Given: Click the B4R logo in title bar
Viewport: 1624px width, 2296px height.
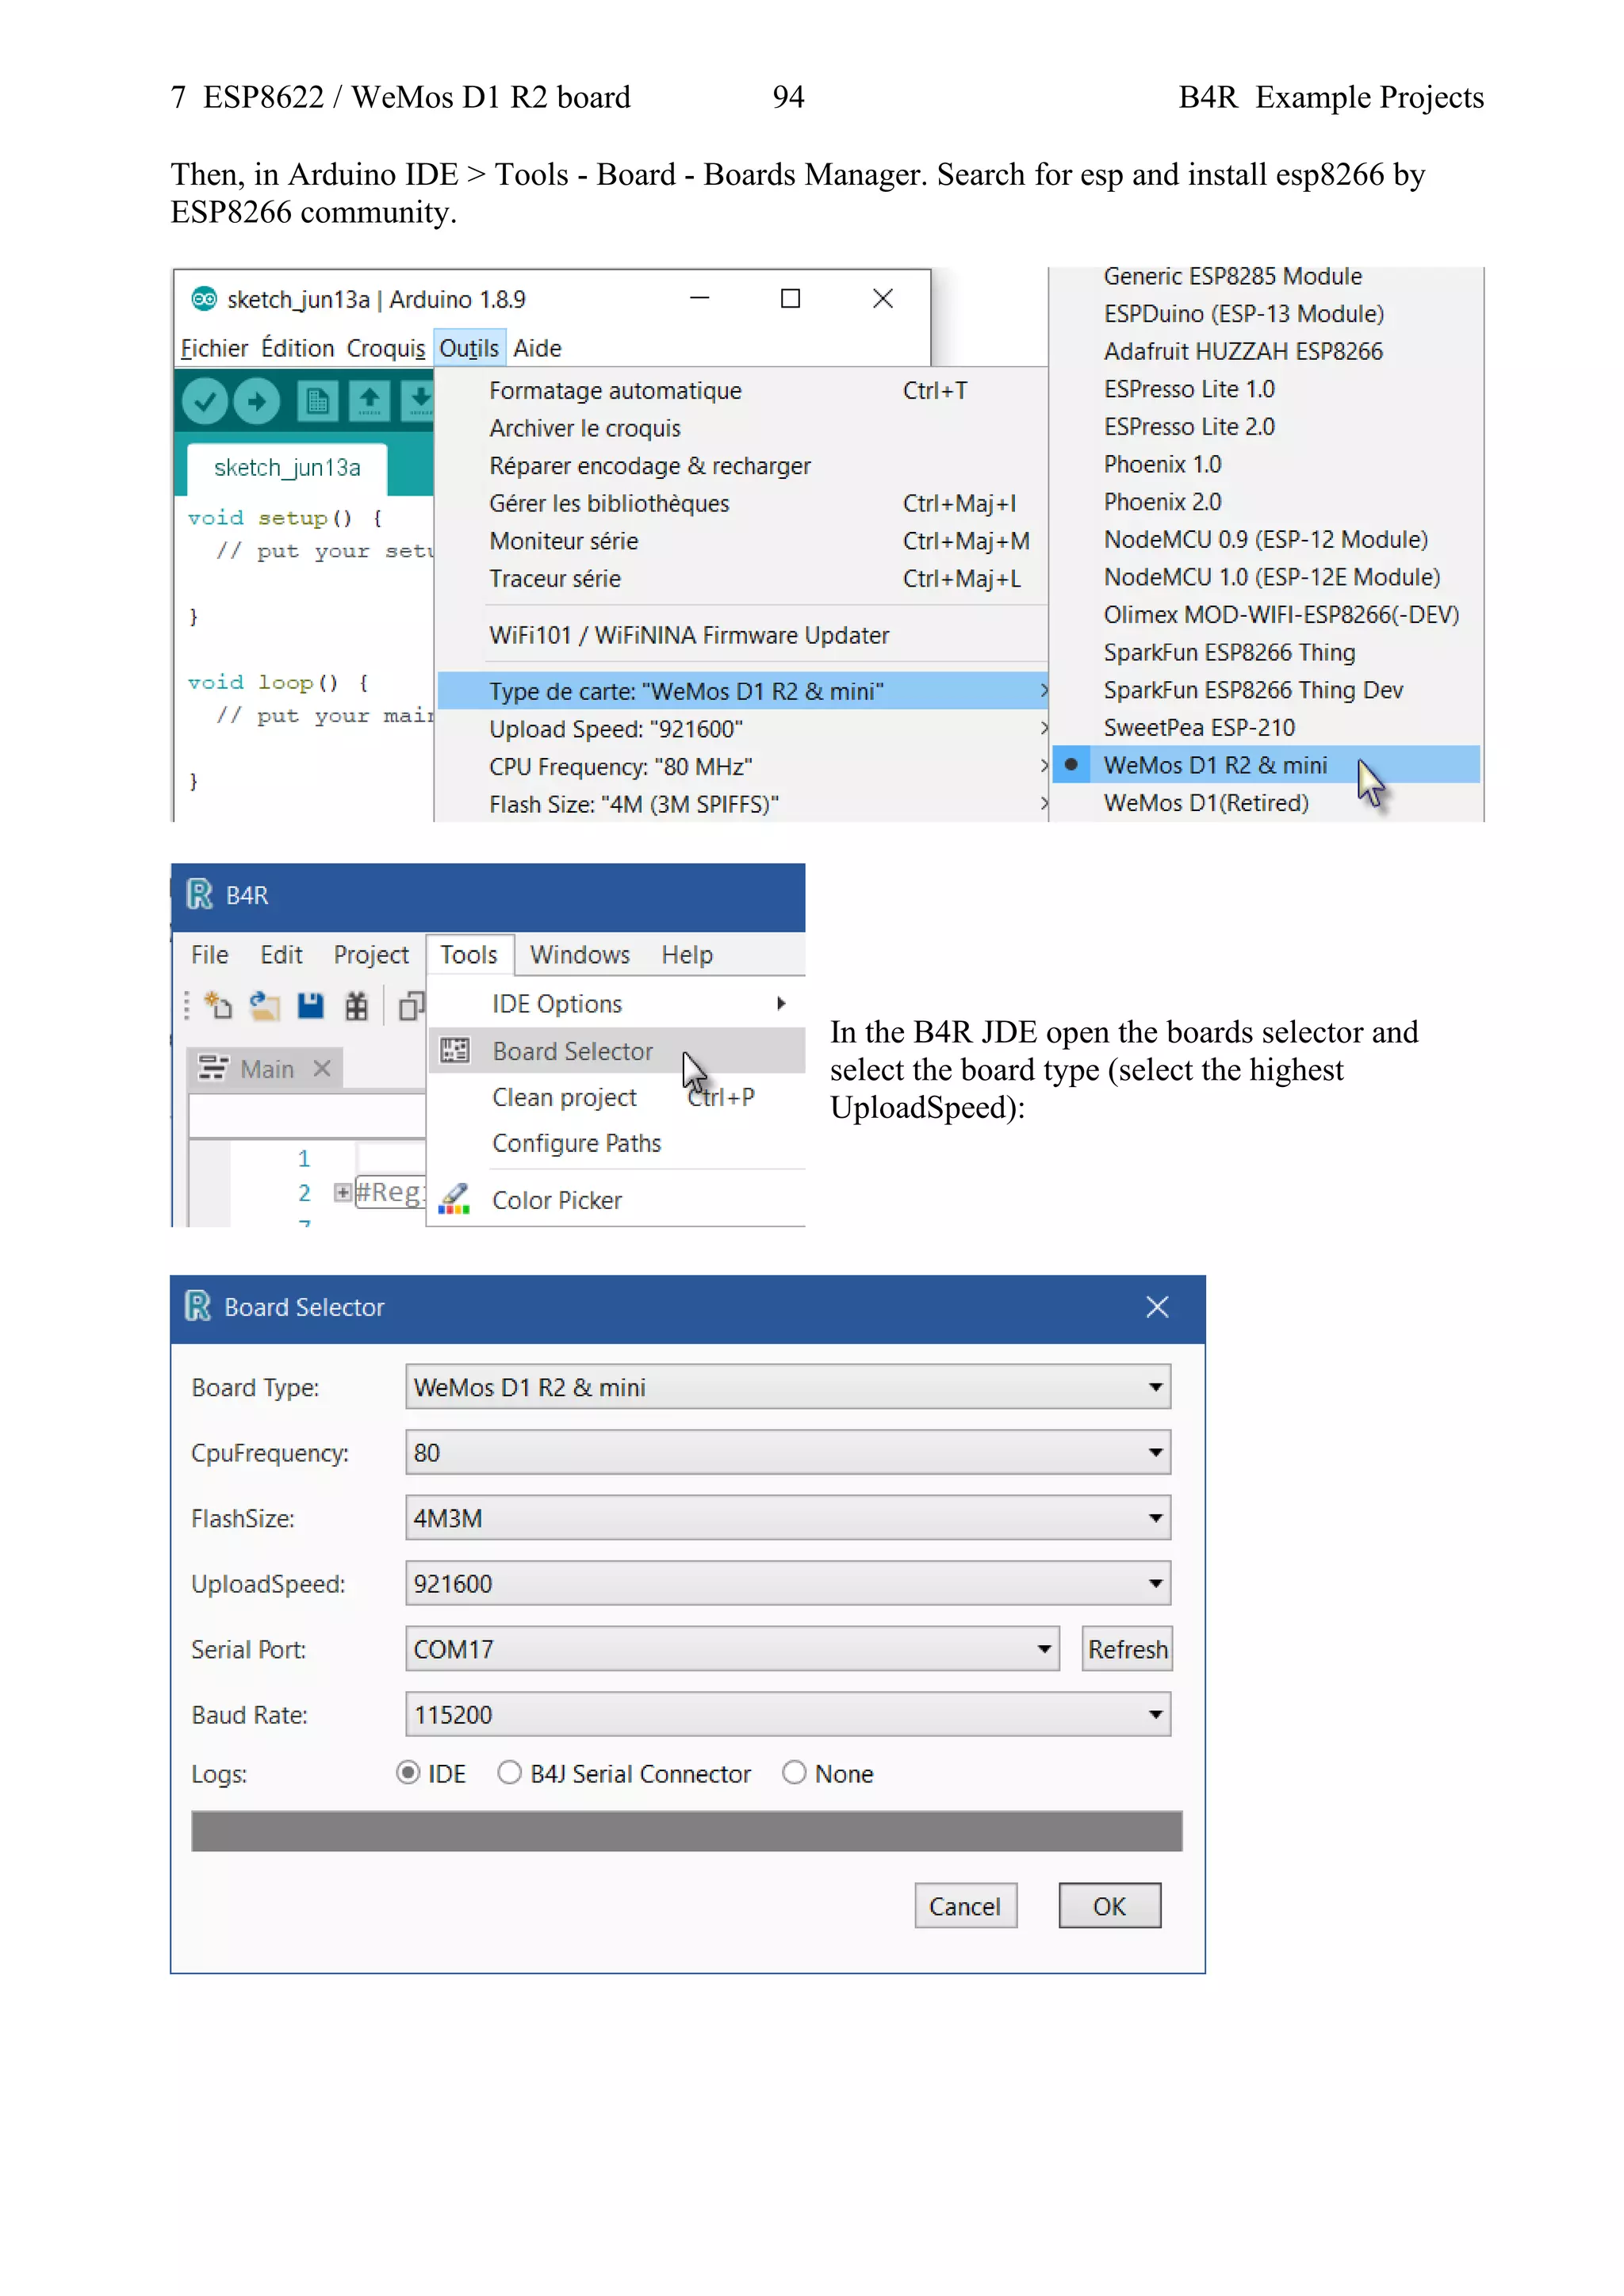Looking at the screenshot, I should (x=200, y=894).
